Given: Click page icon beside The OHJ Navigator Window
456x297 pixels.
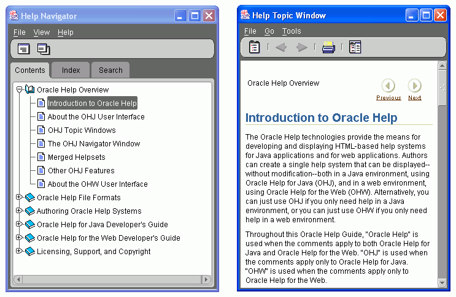Looking at the screenshot, I should coord(41,143).
